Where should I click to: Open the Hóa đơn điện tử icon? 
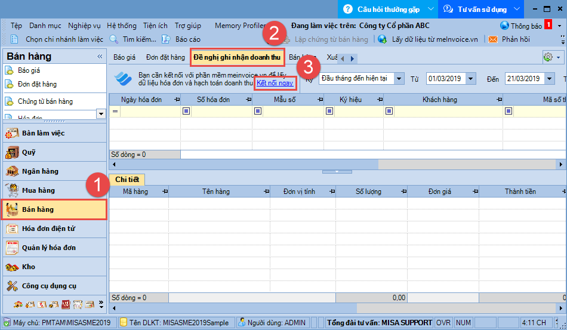pos(11,229)
